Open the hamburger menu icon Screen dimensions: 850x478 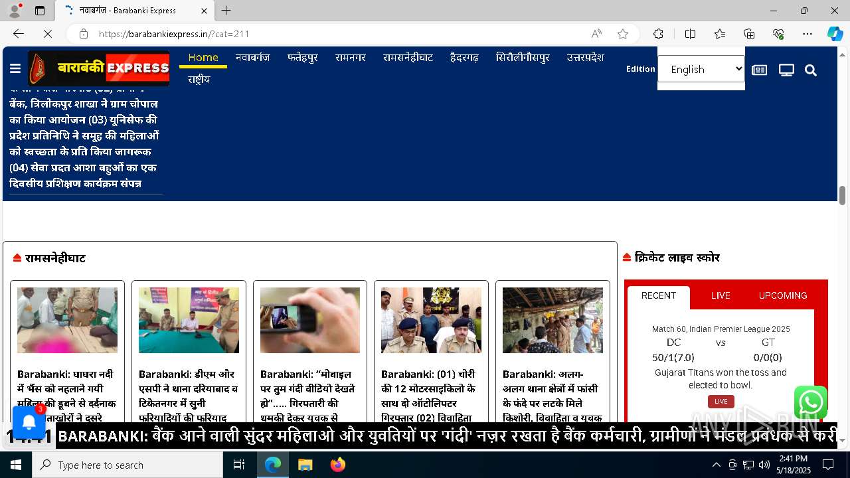[x=15, y=69]
